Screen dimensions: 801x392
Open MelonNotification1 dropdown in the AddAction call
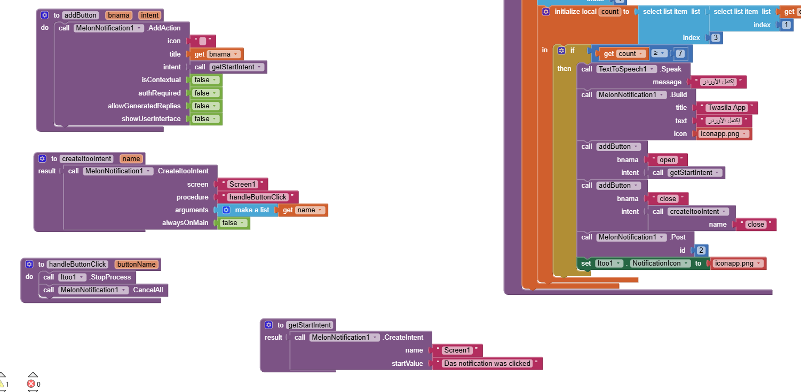pos(109,28)
